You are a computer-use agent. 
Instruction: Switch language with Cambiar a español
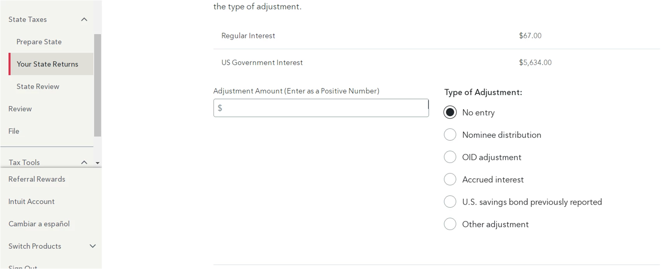click(x=39, y=224)
